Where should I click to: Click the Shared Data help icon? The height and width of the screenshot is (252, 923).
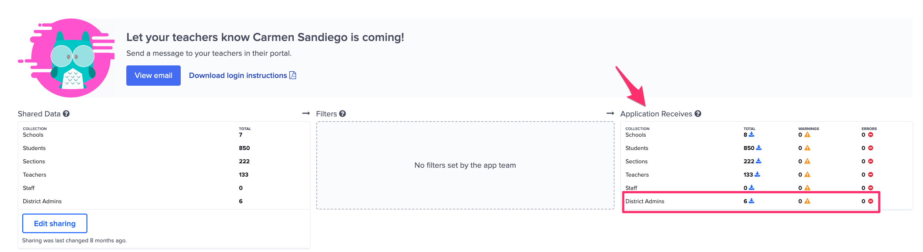[66, 114]
